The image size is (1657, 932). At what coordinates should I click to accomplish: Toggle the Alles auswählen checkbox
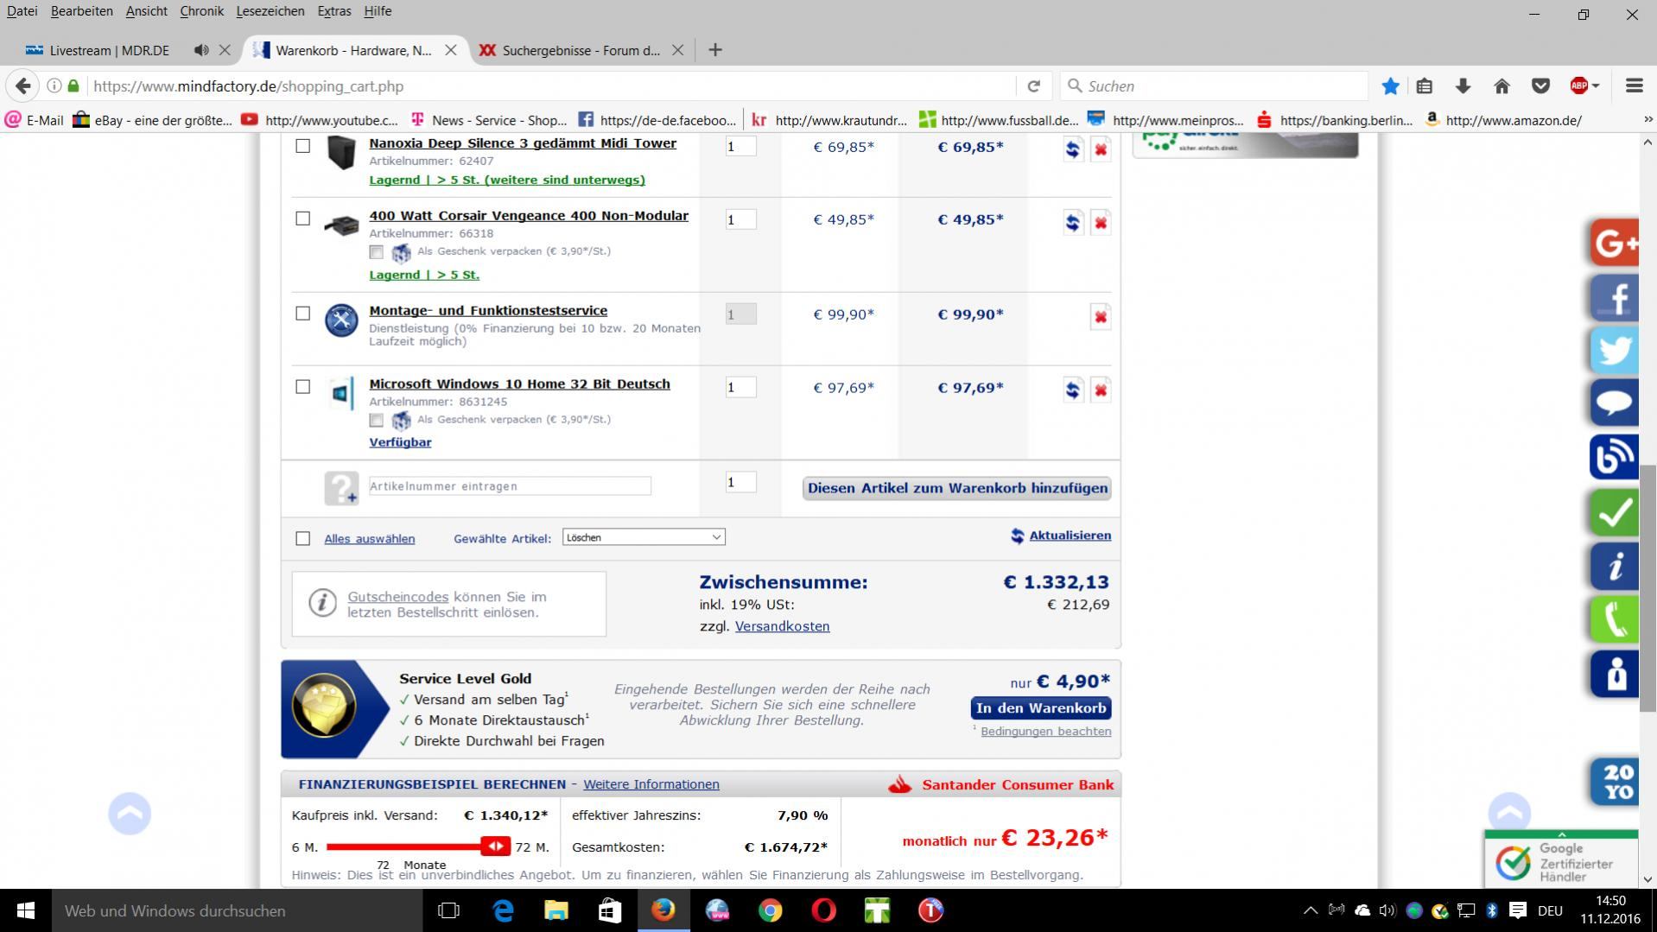point(302,538)
